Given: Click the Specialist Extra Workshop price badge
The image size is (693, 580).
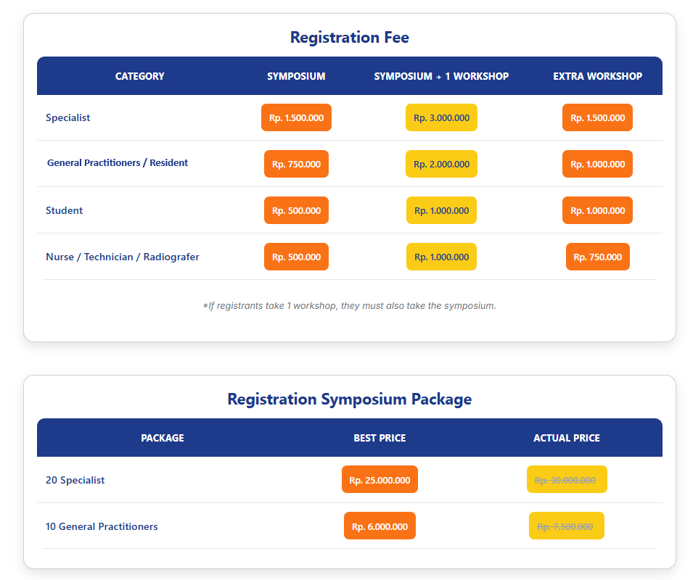Looking at the screenshot, I should pos(597,117).
